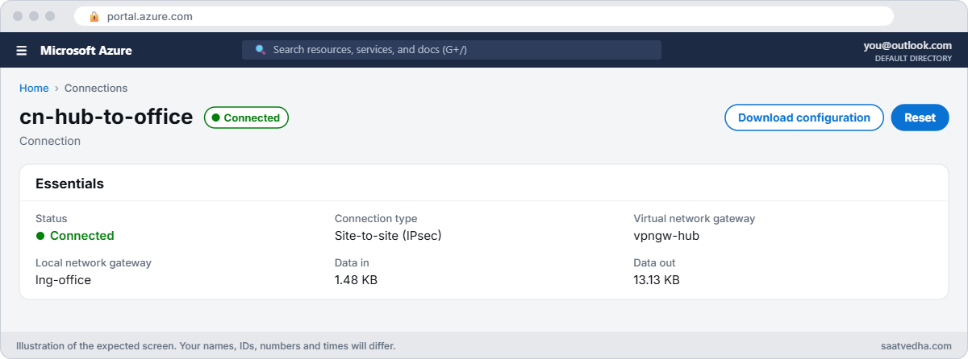Viewport: 968px width, 359px height.
Task: Click the green dot in Connected badge
Action: [x=216, y=118]
